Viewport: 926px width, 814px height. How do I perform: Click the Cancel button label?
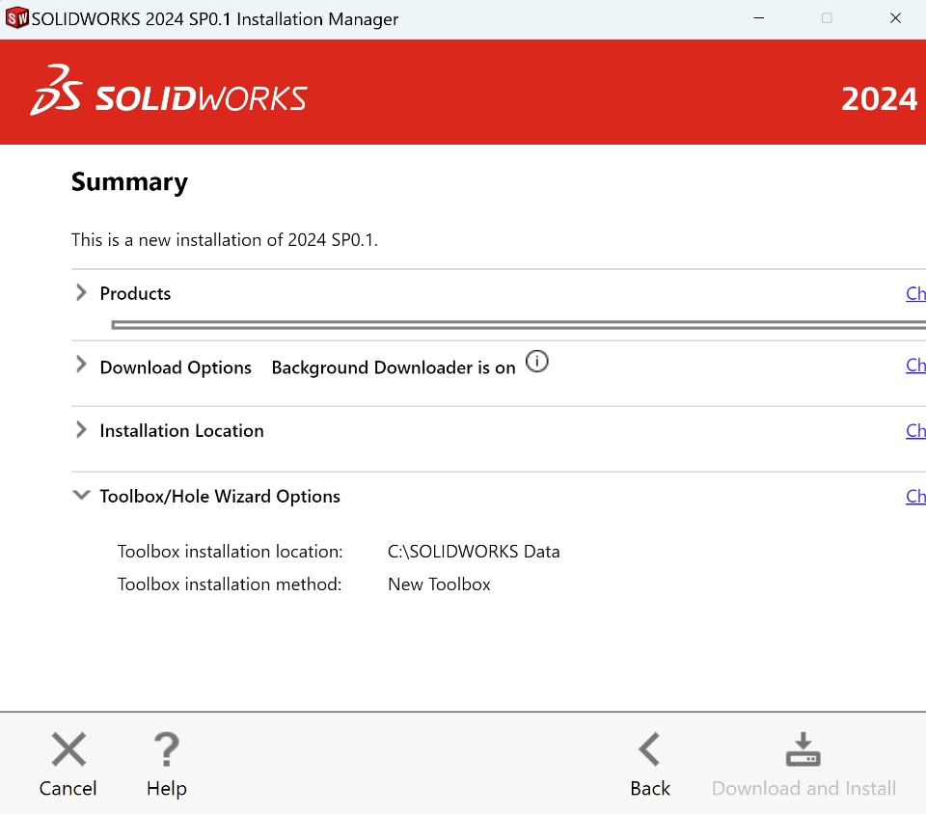(x=68, y=789)
